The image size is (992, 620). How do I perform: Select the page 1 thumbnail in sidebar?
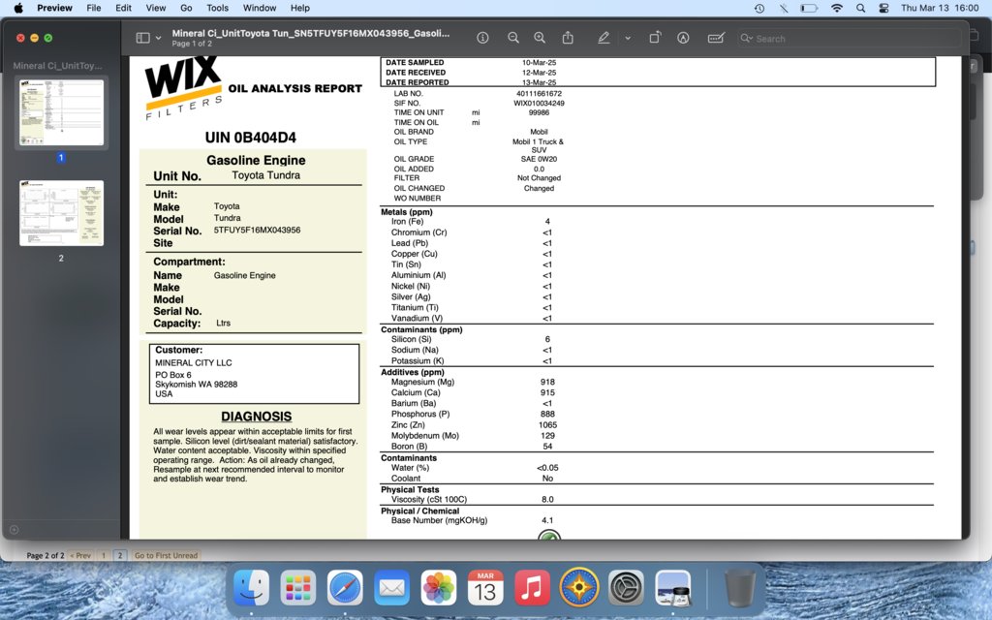coord(61,112)
